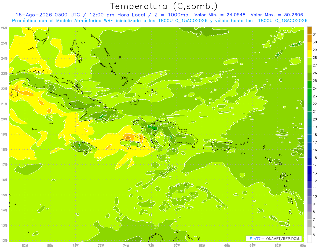
Task: Click the '76W' longitude axis label
Action: [101, 245]
